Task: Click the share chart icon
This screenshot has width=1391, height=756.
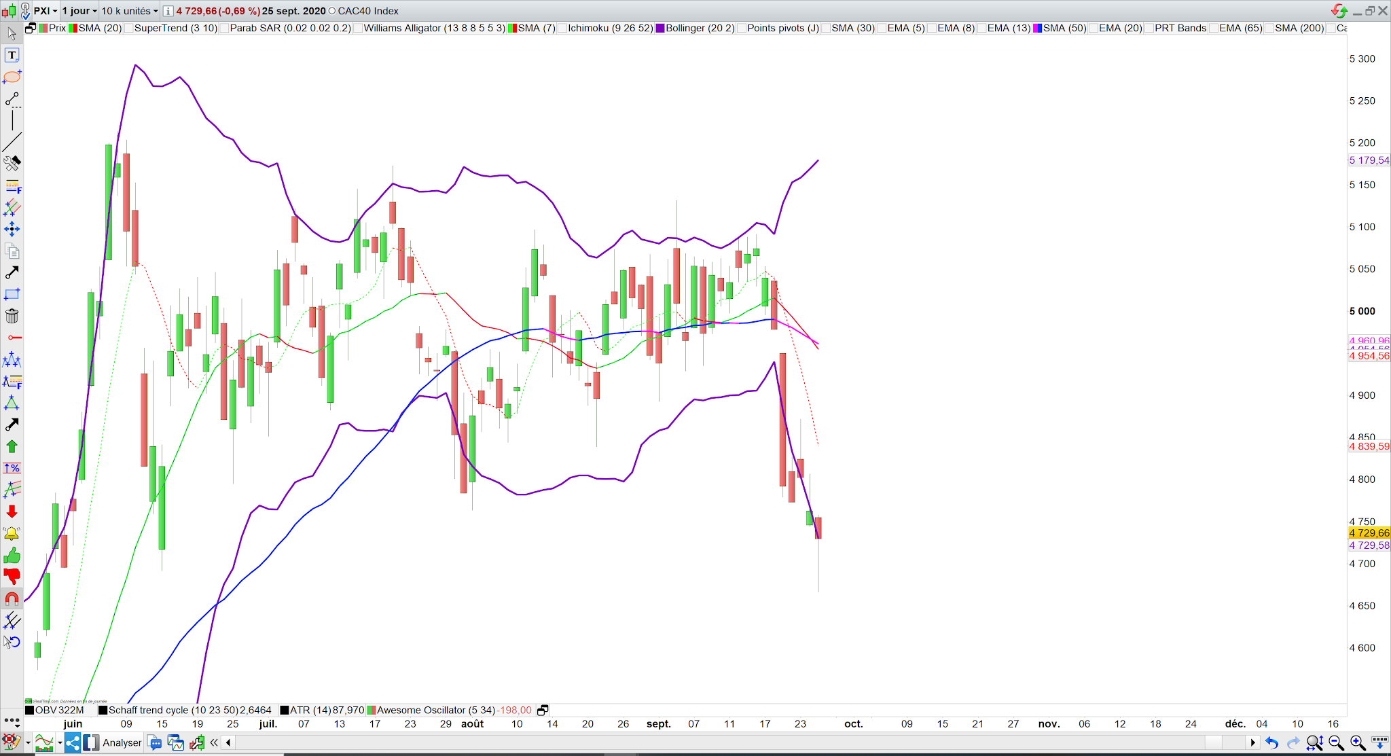Action: (x=73, y=742)
